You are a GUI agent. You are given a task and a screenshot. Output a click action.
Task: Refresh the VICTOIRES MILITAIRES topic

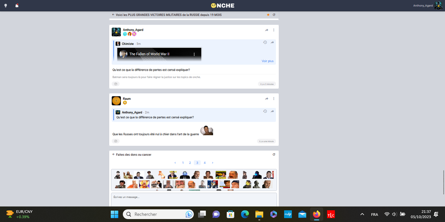pyautogui.click(x=274, y=15)
